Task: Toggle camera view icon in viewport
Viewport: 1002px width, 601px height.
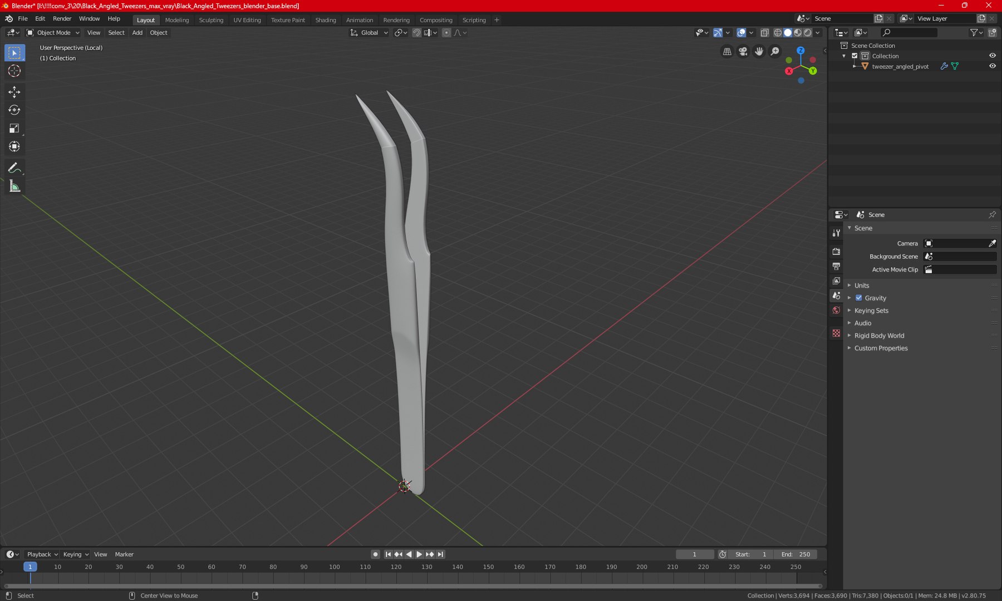Action: click(x=743, y=52)
